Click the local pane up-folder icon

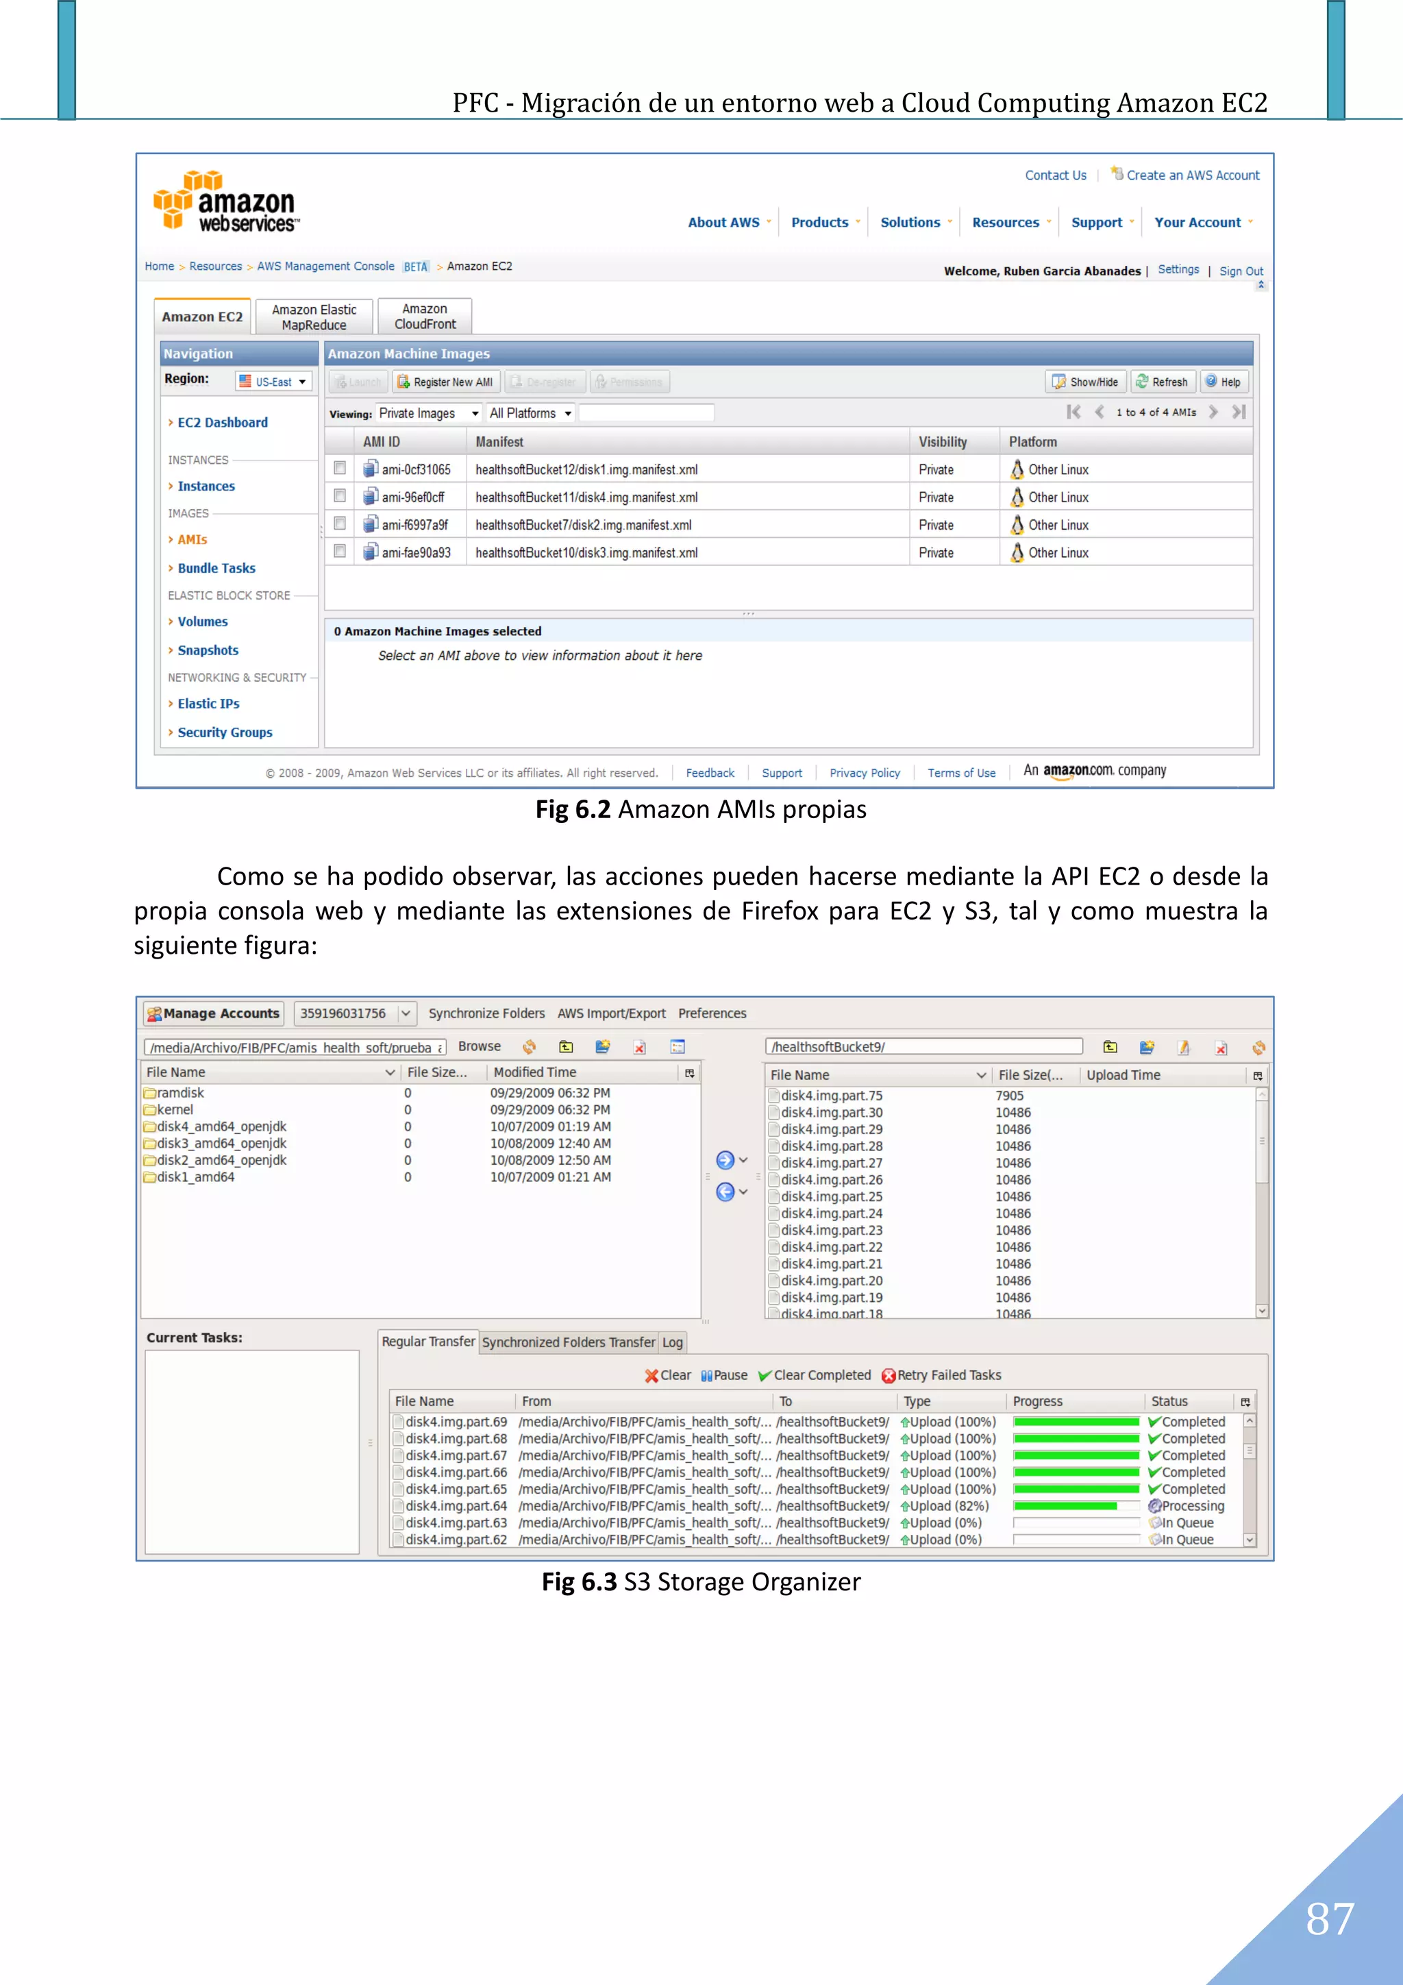click(567, 1047)
